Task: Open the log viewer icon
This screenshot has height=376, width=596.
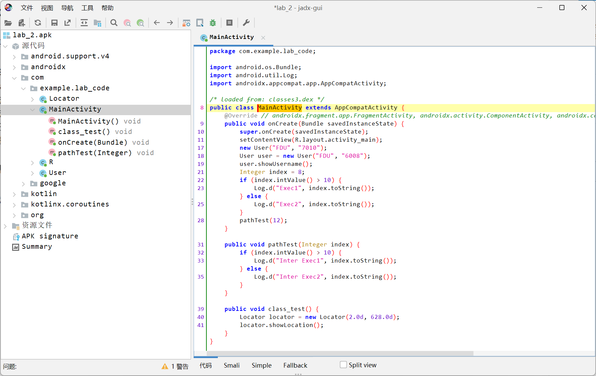Action: pos(230,23)
